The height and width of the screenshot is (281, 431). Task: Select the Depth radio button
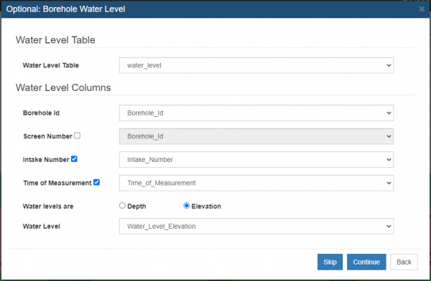click(122, 206)
